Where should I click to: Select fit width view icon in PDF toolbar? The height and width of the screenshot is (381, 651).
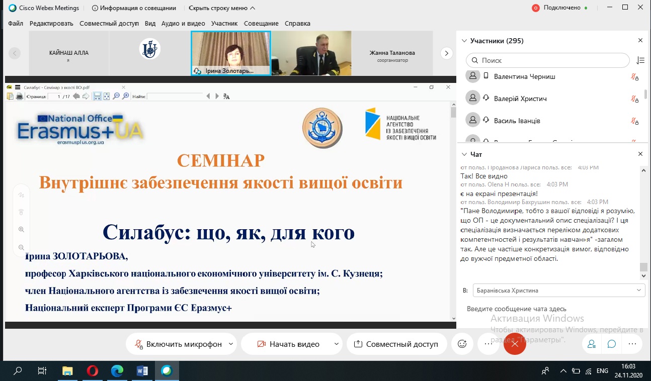pyautogui.click(x=98, y=97)
